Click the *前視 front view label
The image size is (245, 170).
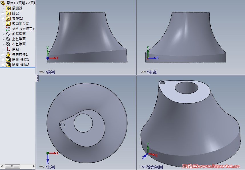pyautogui.click(x=50, y=72)
